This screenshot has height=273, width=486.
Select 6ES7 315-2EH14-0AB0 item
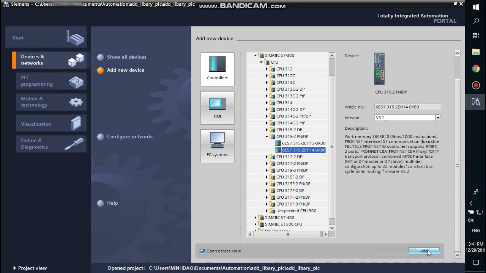pos(304,150)
